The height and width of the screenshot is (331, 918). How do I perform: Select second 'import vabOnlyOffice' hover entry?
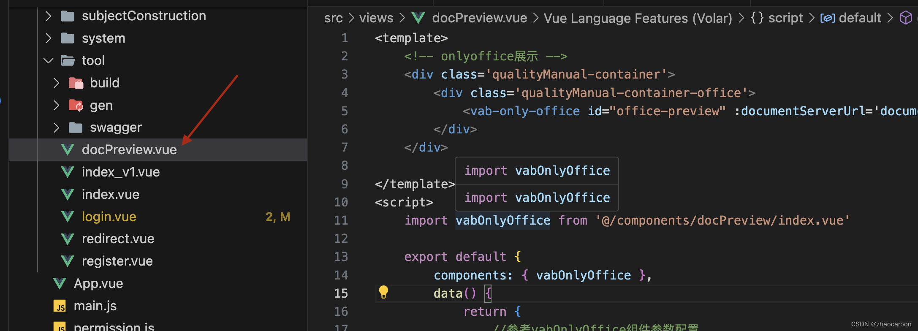tap(537, 198)
